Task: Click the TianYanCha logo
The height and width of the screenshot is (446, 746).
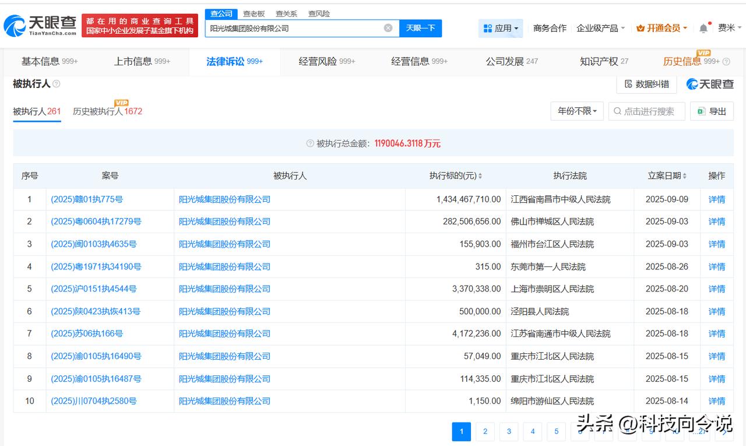Action: click(x=40, y=25)
